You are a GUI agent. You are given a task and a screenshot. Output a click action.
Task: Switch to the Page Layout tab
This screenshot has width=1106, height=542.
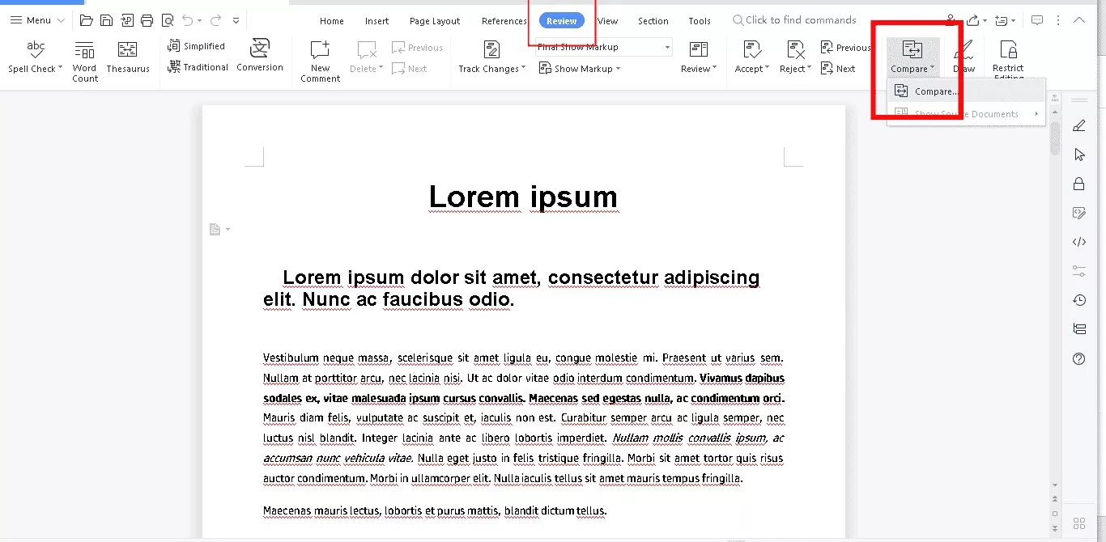point(435,21)
